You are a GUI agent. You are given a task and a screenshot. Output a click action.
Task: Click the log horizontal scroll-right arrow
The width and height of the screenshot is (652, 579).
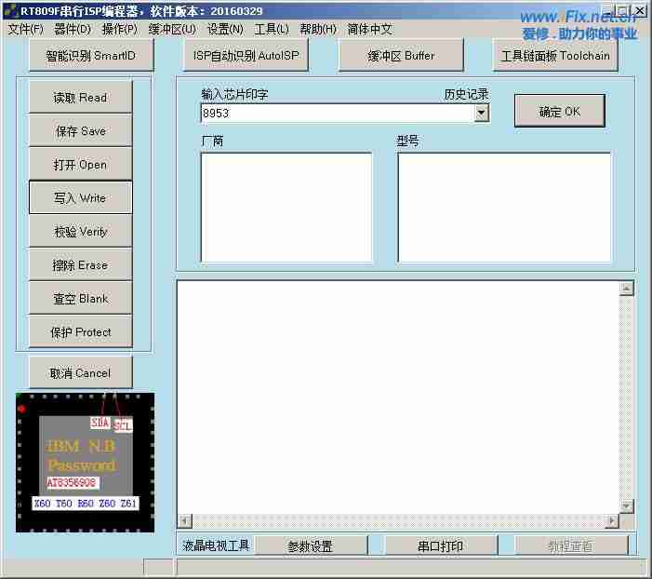click(x=612, y=520)
